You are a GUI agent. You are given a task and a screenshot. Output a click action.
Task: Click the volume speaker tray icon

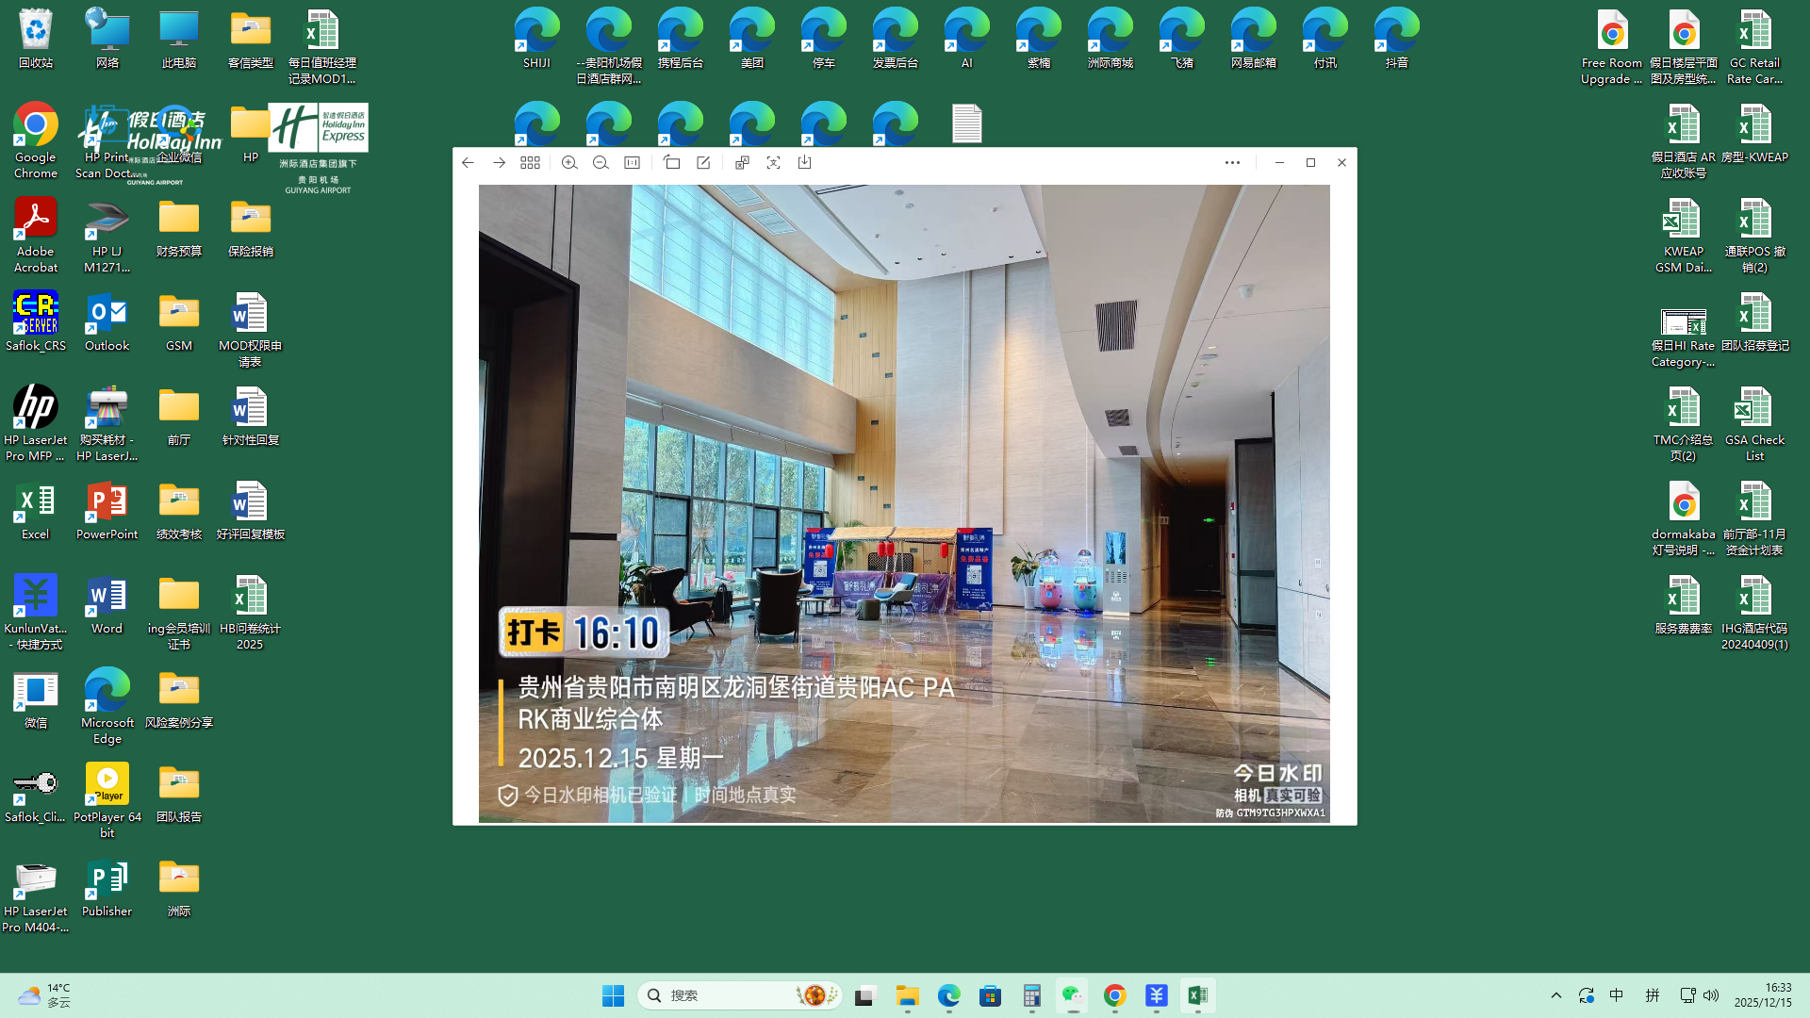click(x=1711, y=995)
